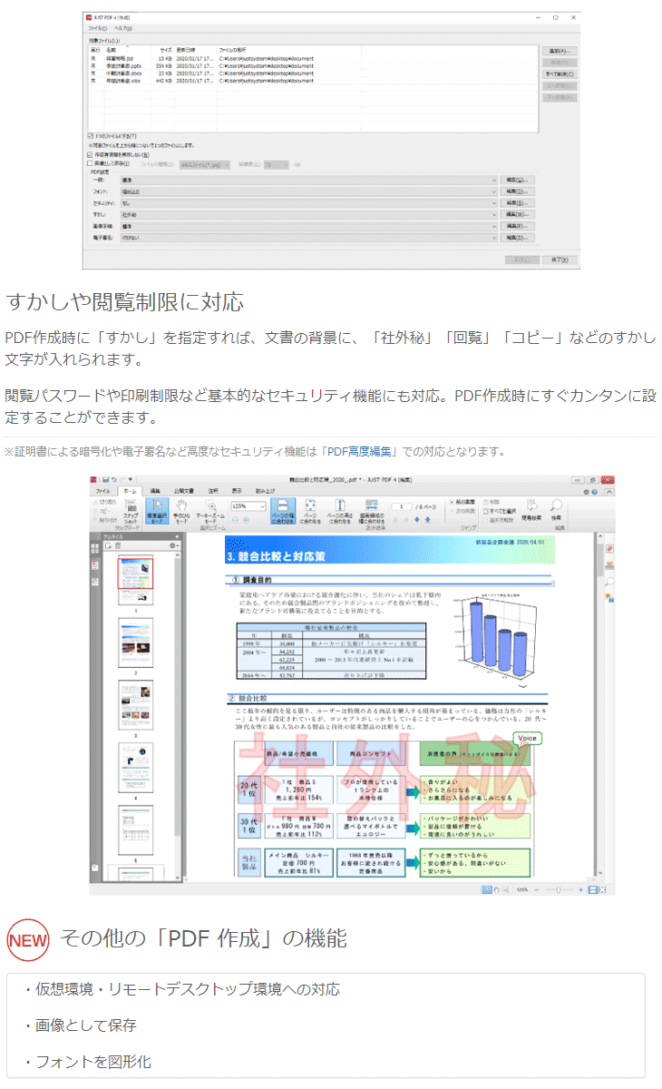Click 編集 button for 一般 setting
This screenshot has width=662, height=1089.
[519, 180]
